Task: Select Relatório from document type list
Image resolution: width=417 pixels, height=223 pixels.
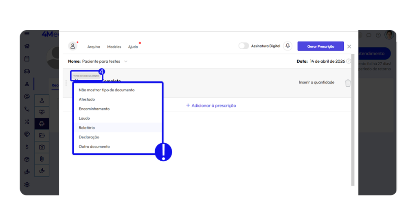Action: pos(87,128)
